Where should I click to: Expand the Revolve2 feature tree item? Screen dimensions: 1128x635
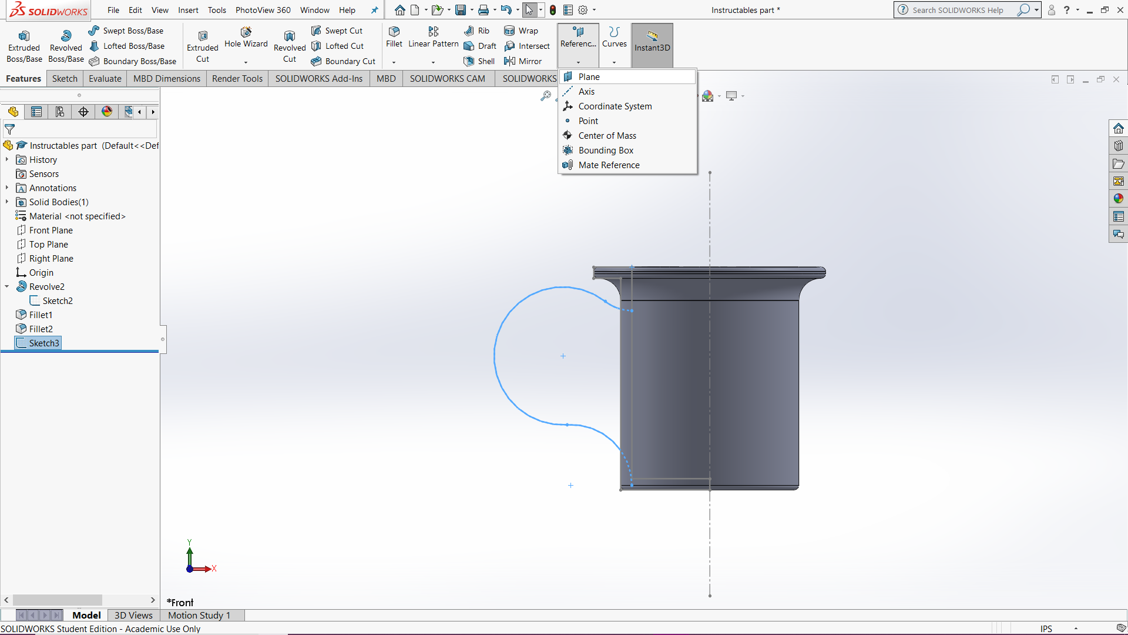pyautogui.click(x=6, y=286)
